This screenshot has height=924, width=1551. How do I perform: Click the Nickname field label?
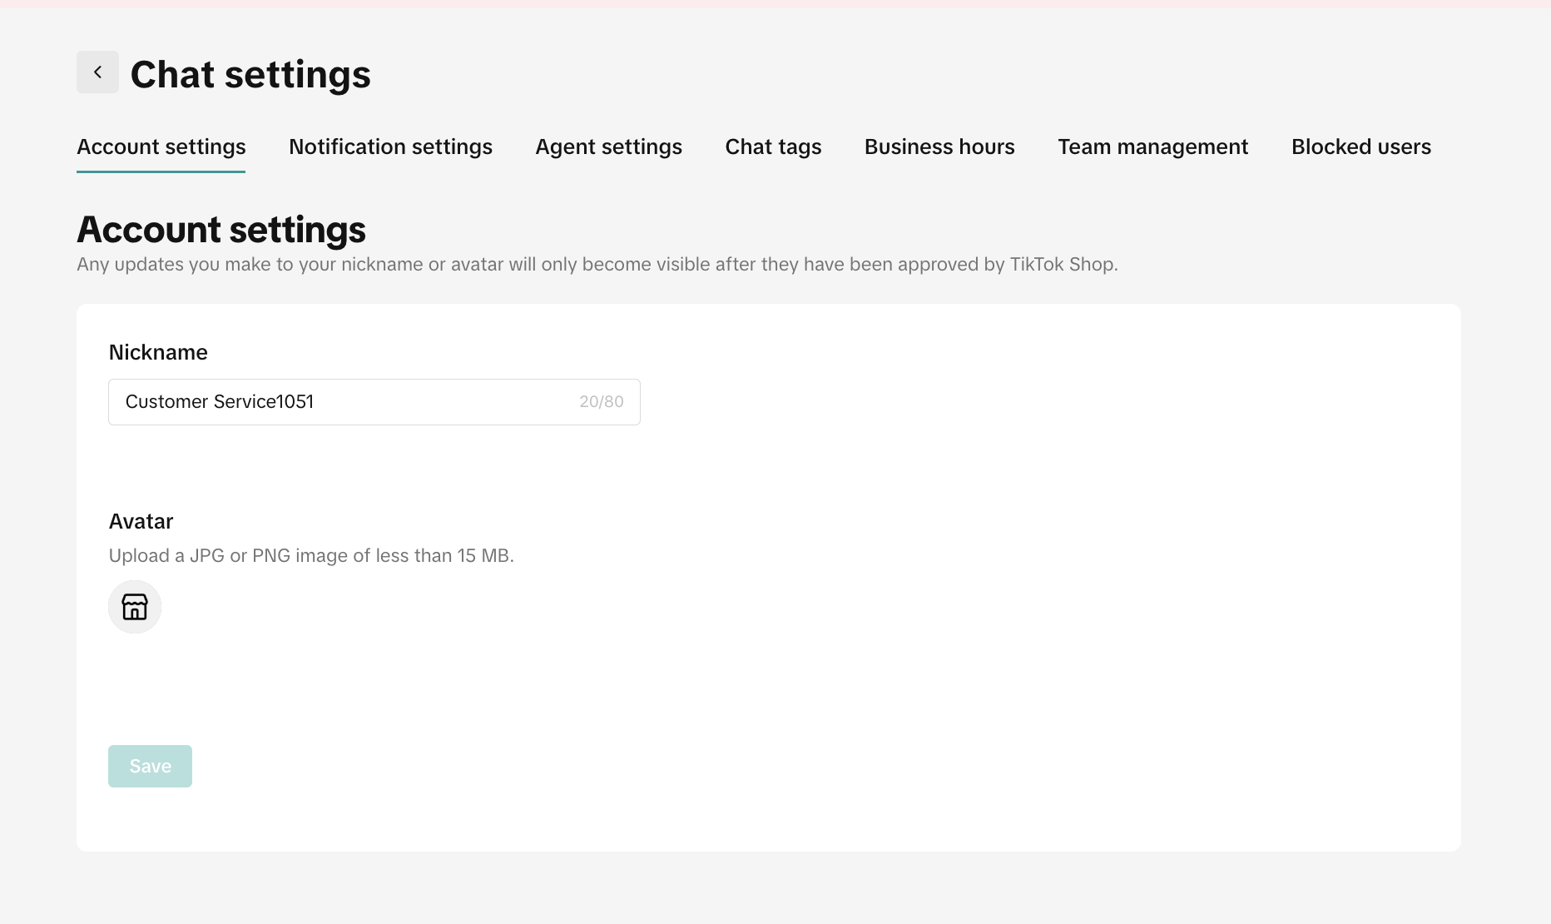158,352
